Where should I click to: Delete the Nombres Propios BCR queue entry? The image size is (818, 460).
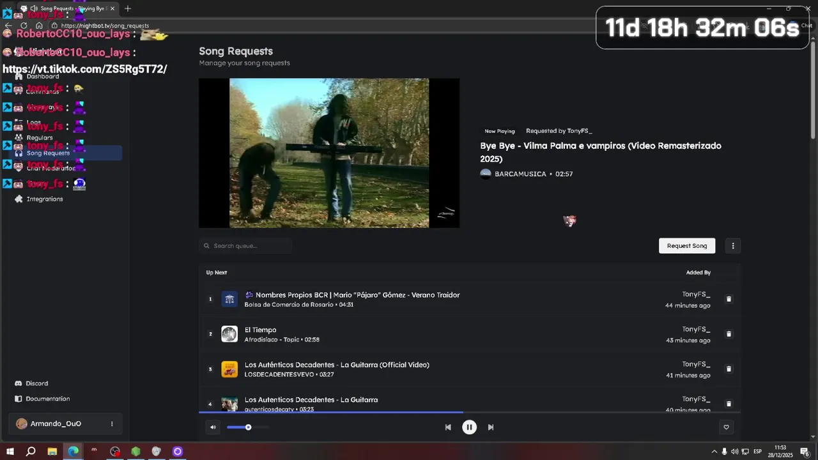(x=729, y=299)
